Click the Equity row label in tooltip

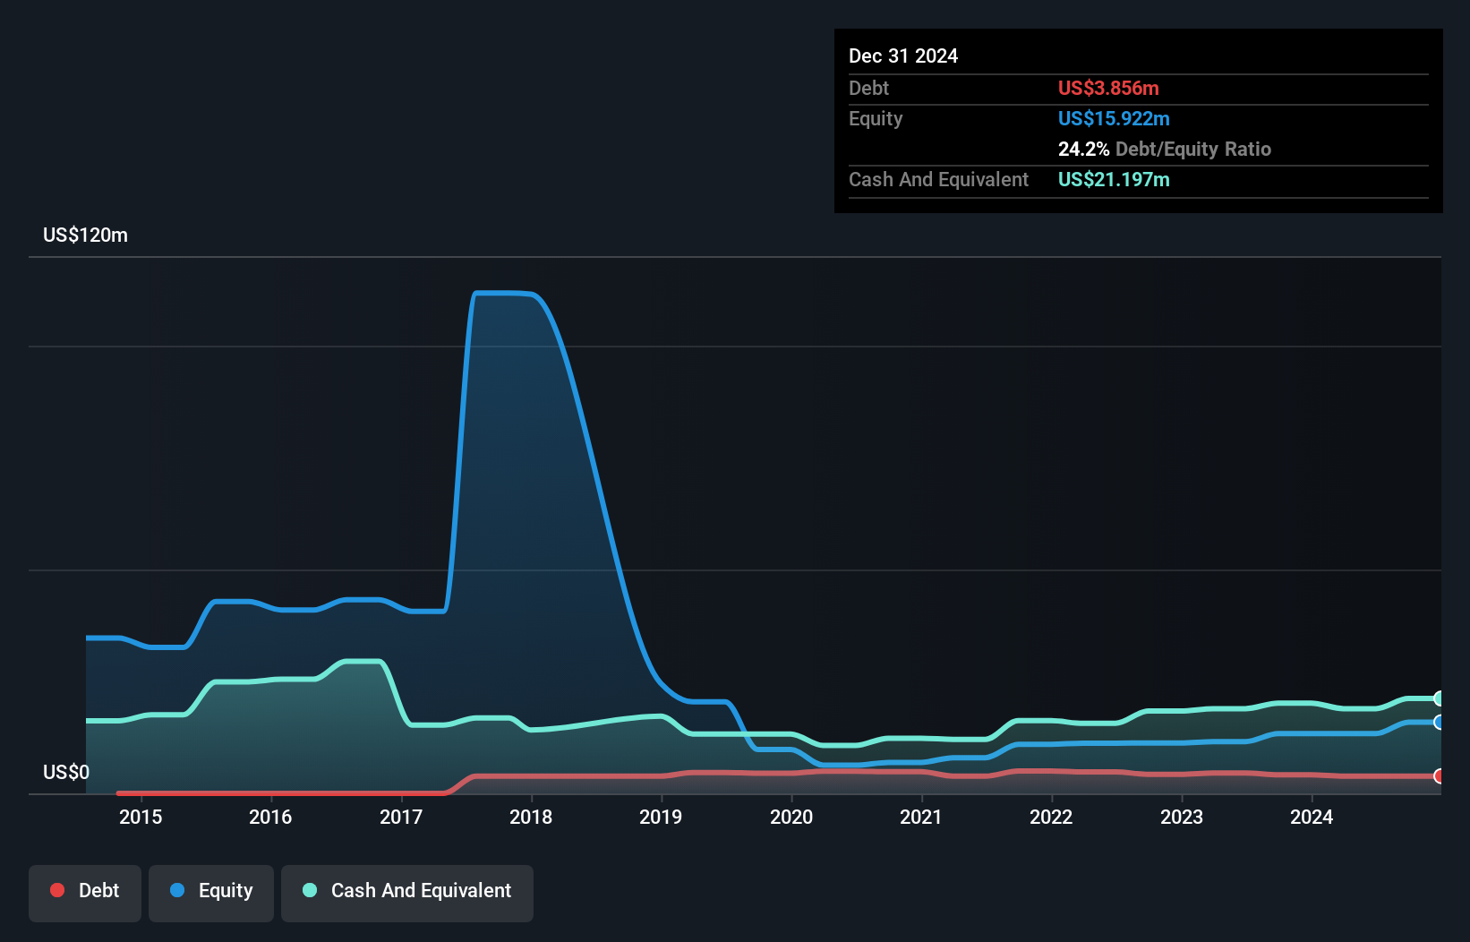(876, 119)
